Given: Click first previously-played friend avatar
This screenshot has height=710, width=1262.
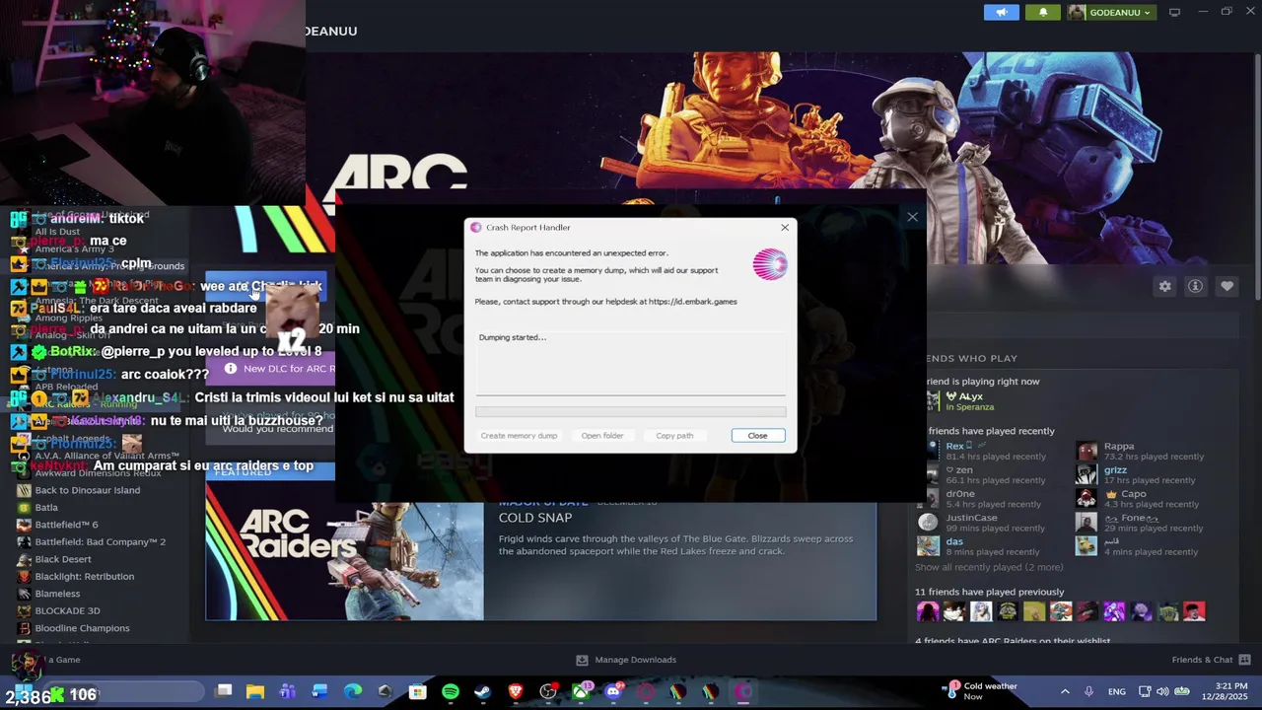Looking at the screenshot, I should pos(928,612).
